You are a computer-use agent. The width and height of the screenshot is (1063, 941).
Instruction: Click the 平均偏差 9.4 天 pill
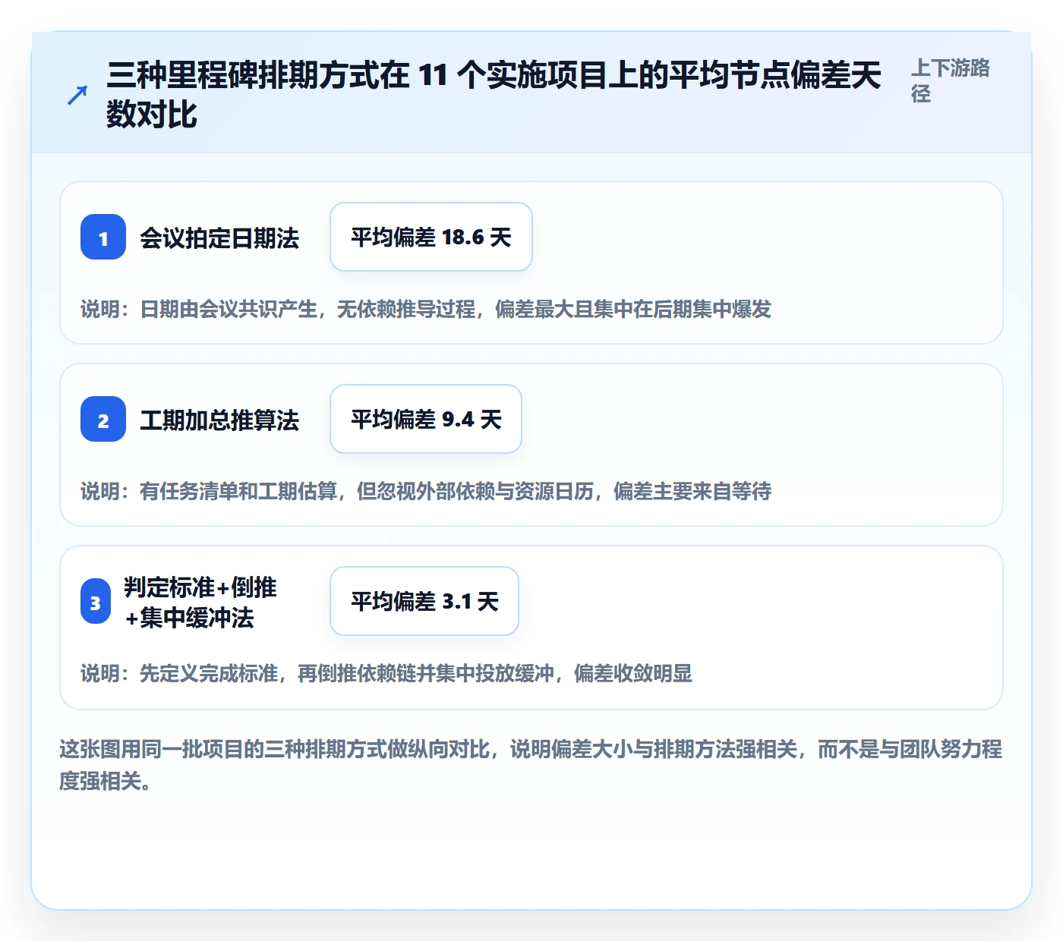[x=426, y=419]
